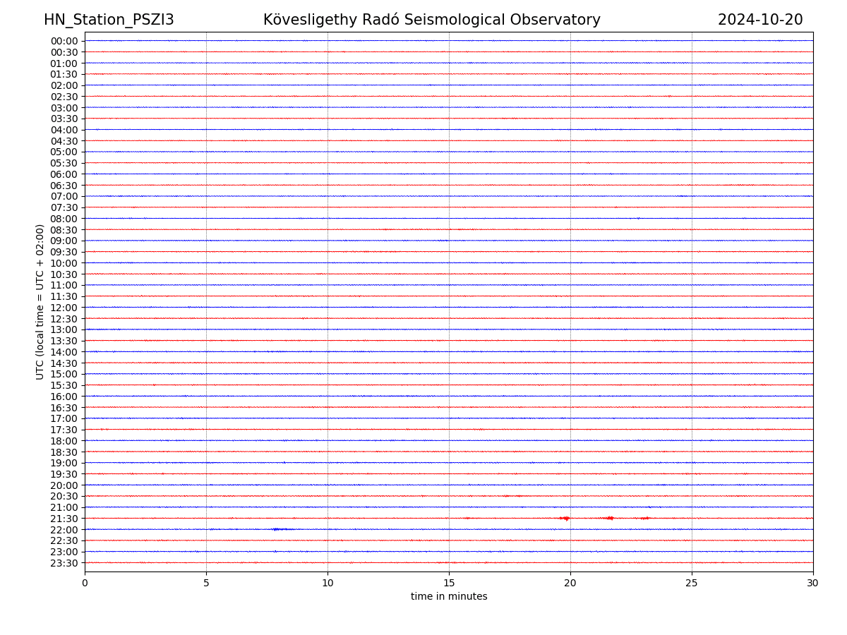Select the 15:30 trace time label
847x635 pixels.
[x=64, y=385]
